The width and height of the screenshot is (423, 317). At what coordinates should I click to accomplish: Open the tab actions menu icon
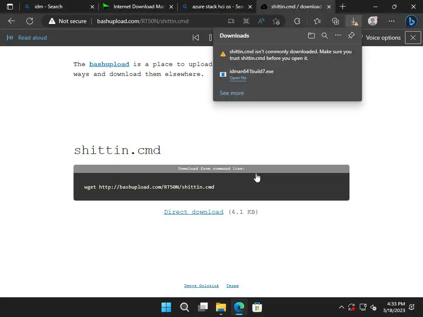coord(10,7)
